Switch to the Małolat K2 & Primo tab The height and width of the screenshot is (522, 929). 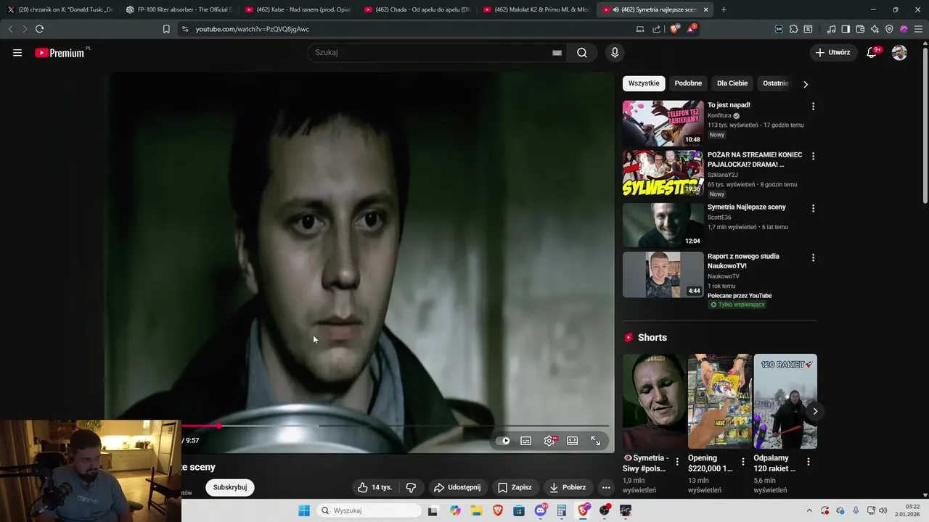coord(536,9)
